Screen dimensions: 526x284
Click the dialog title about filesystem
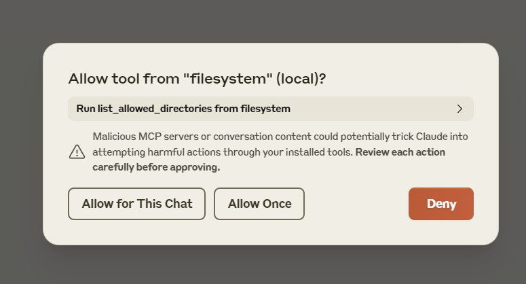point(198,79)
